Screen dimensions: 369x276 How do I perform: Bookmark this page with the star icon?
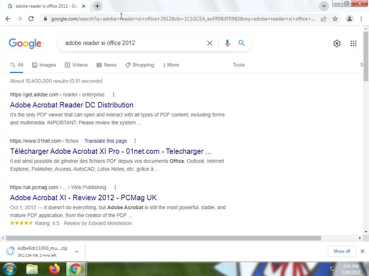click(x=335, y=19)
